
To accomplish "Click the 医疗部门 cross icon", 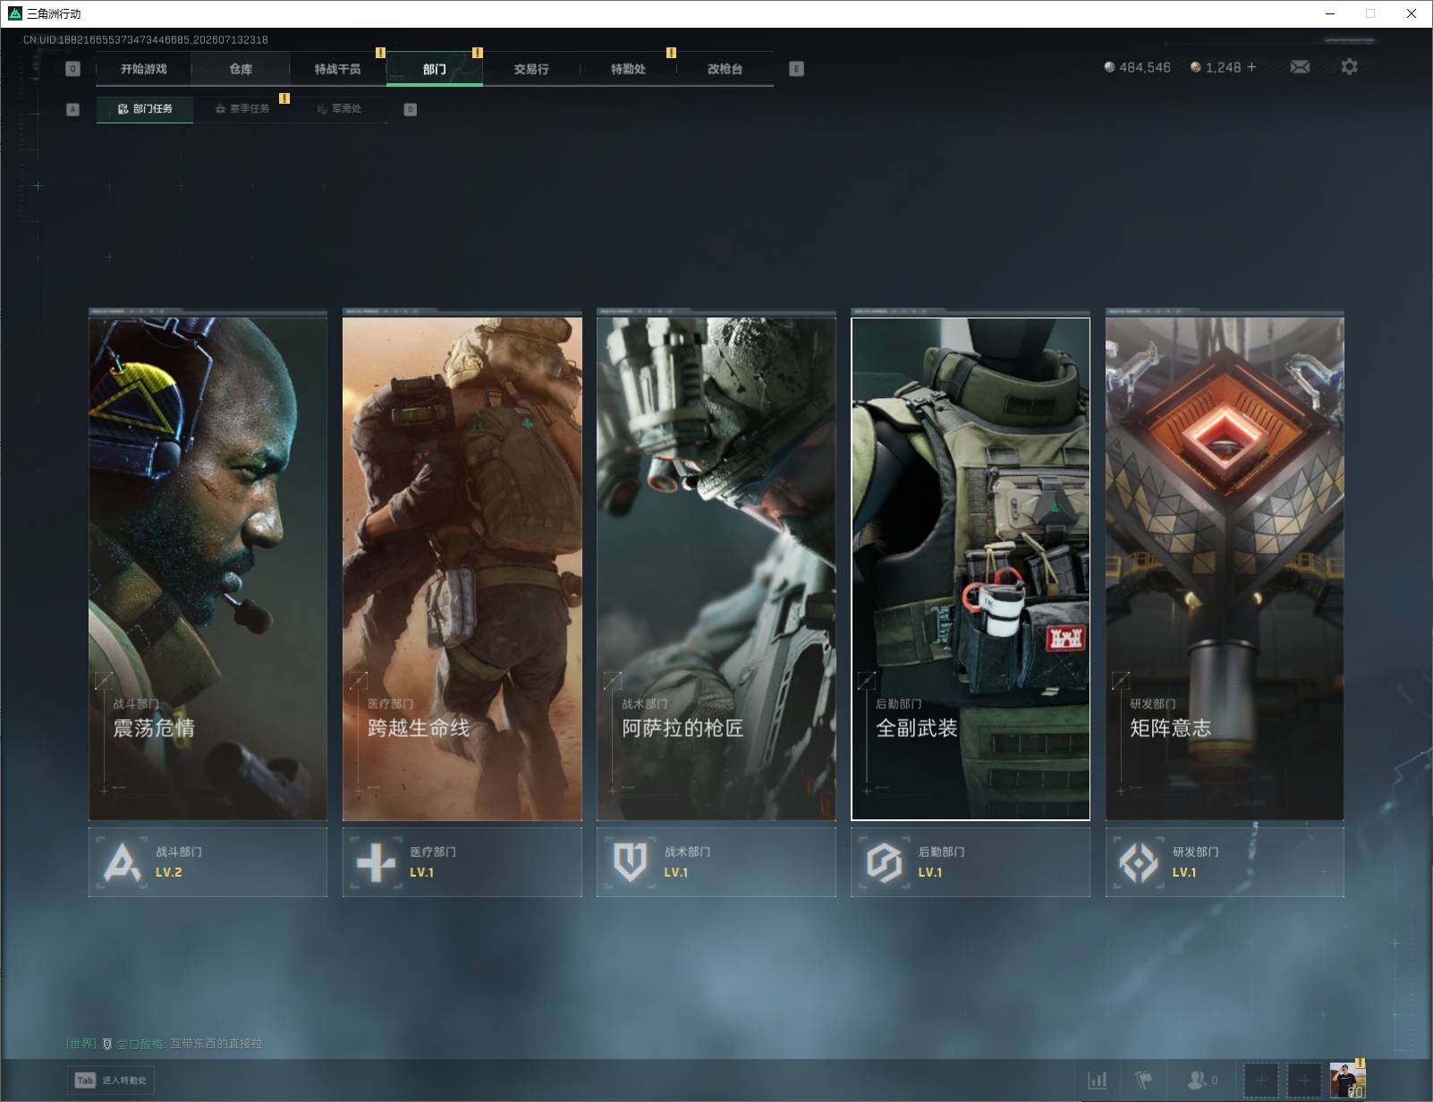I will (376, 862).
